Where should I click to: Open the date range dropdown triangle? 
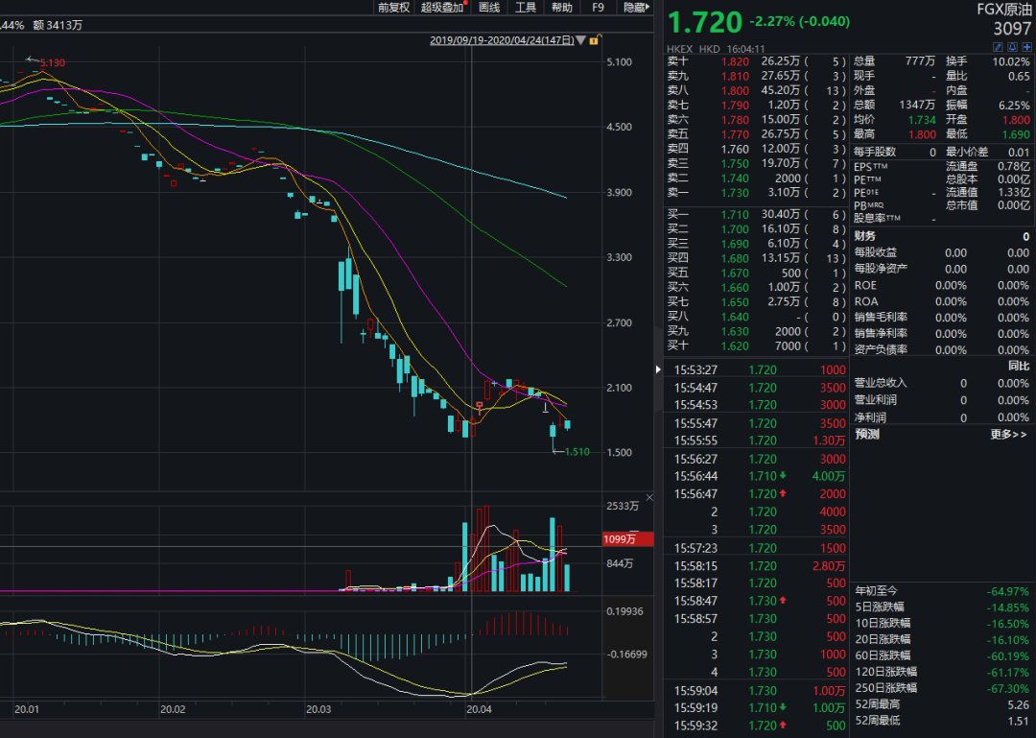click(580, 40)
